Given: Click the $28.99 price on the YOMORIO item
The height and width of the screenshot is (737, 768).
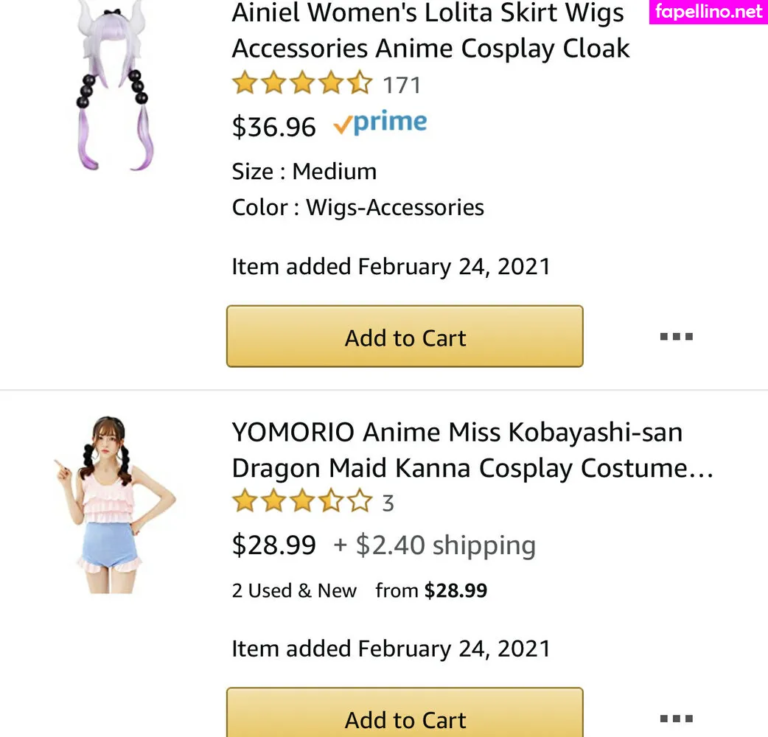Looking at the screenshot, I should (x=273, y=545).
